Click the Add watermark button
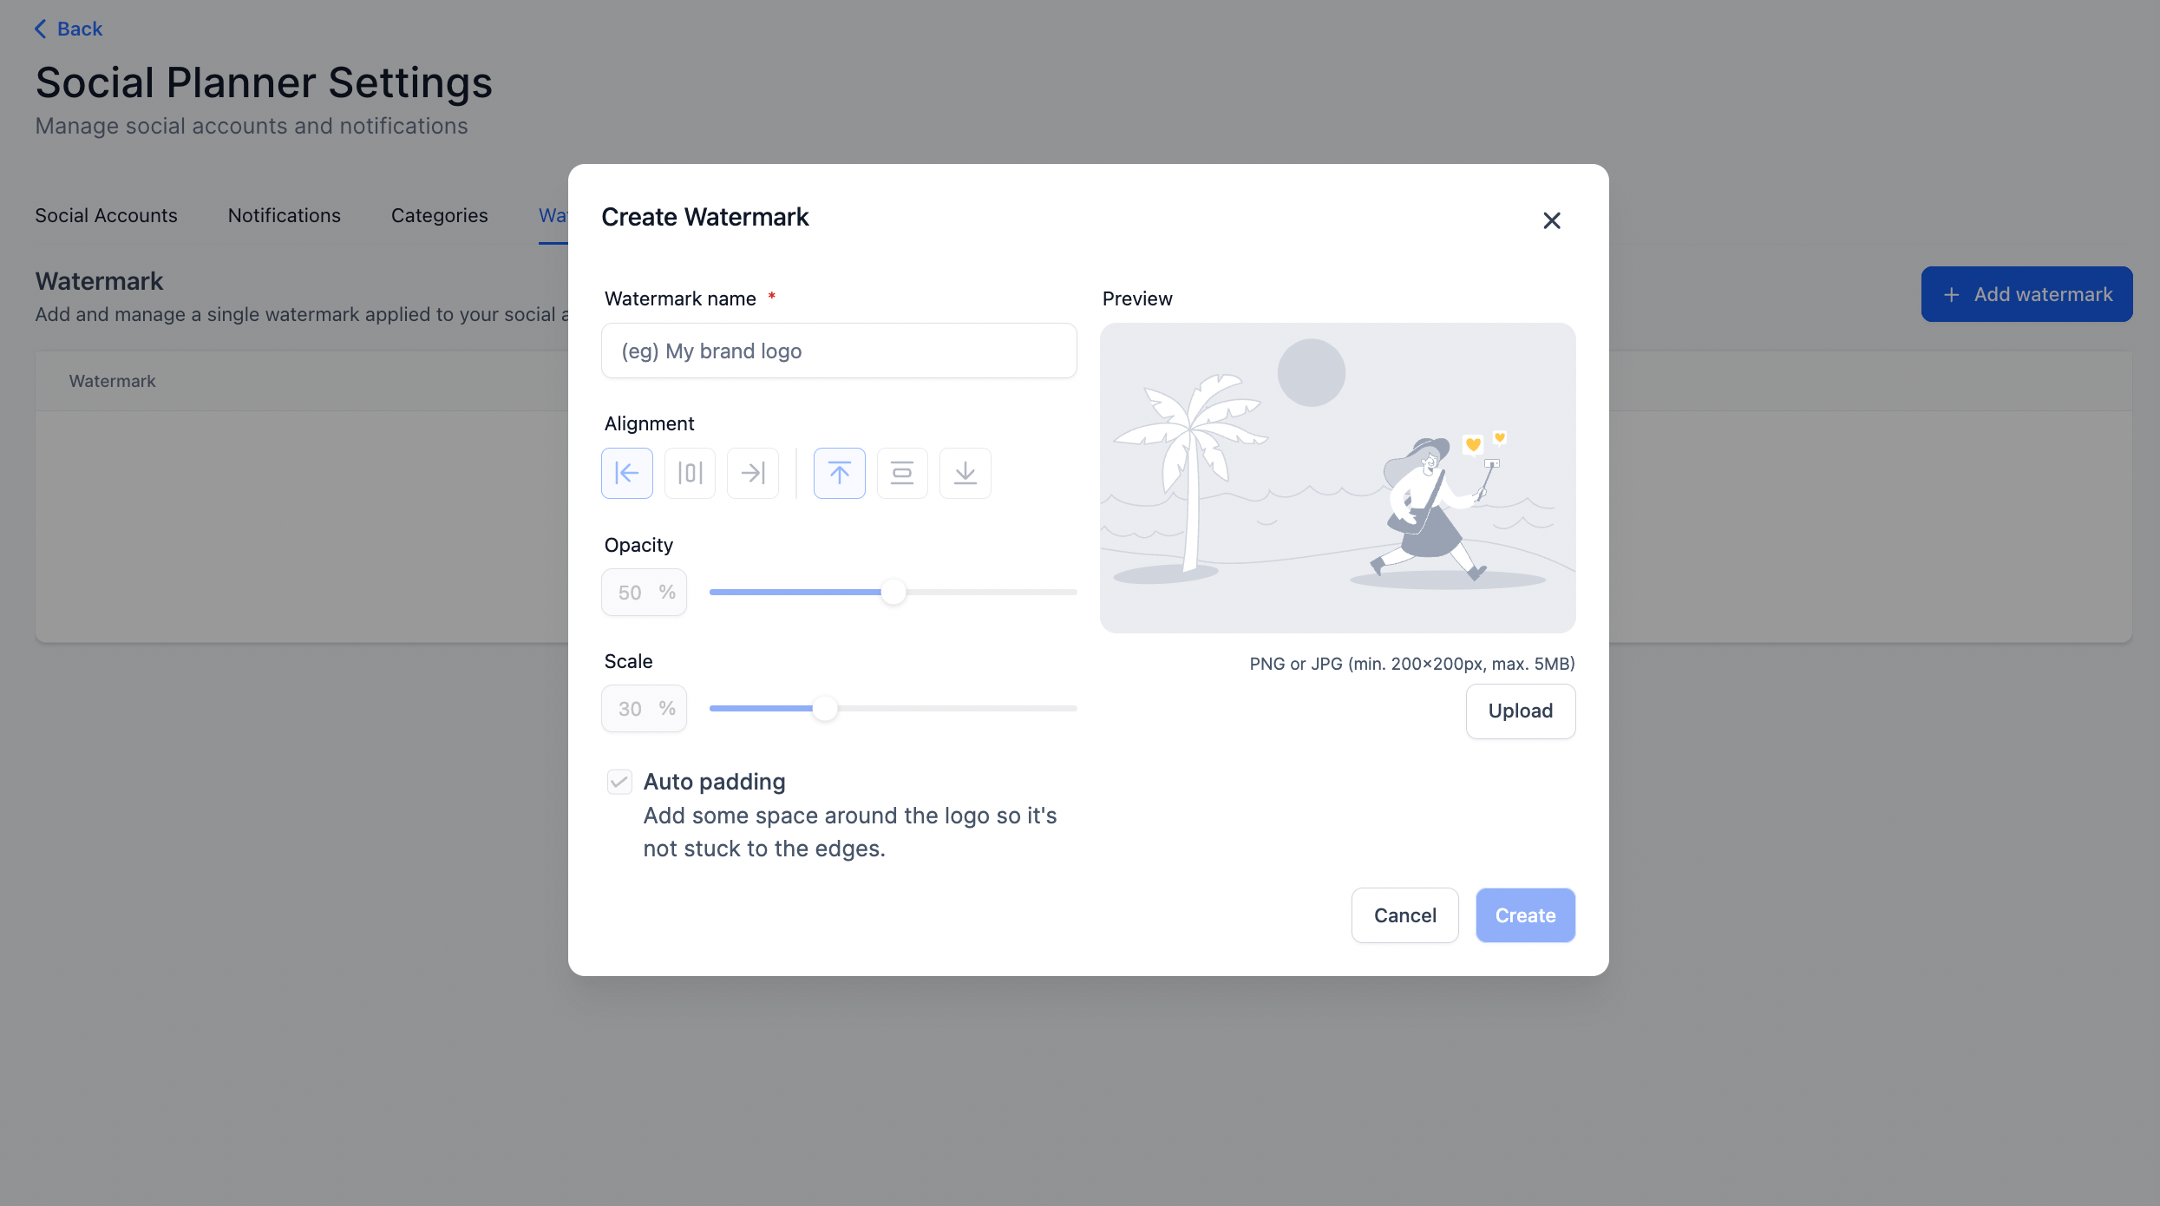The width and height of the screenshot is (2160, 1206). coord(2026,293)
